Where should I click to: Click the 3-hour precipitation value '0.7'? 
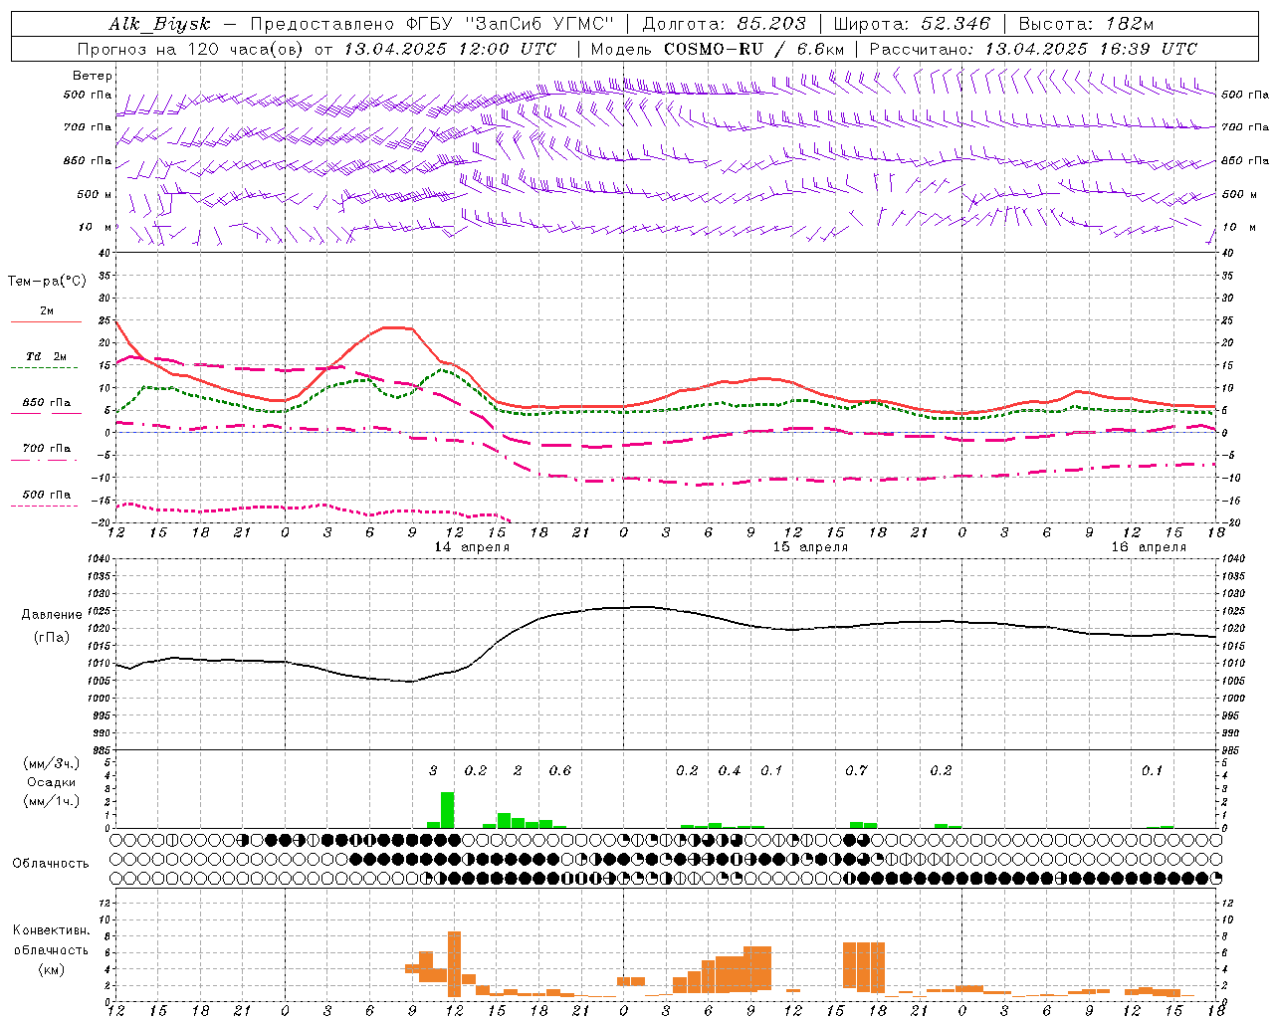[x=856, y=771]
